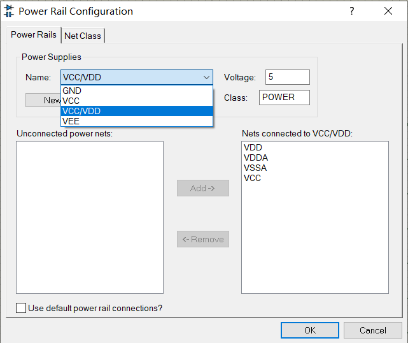Click the help question mark button
The image size is (408, 343).
click(351, 11)
